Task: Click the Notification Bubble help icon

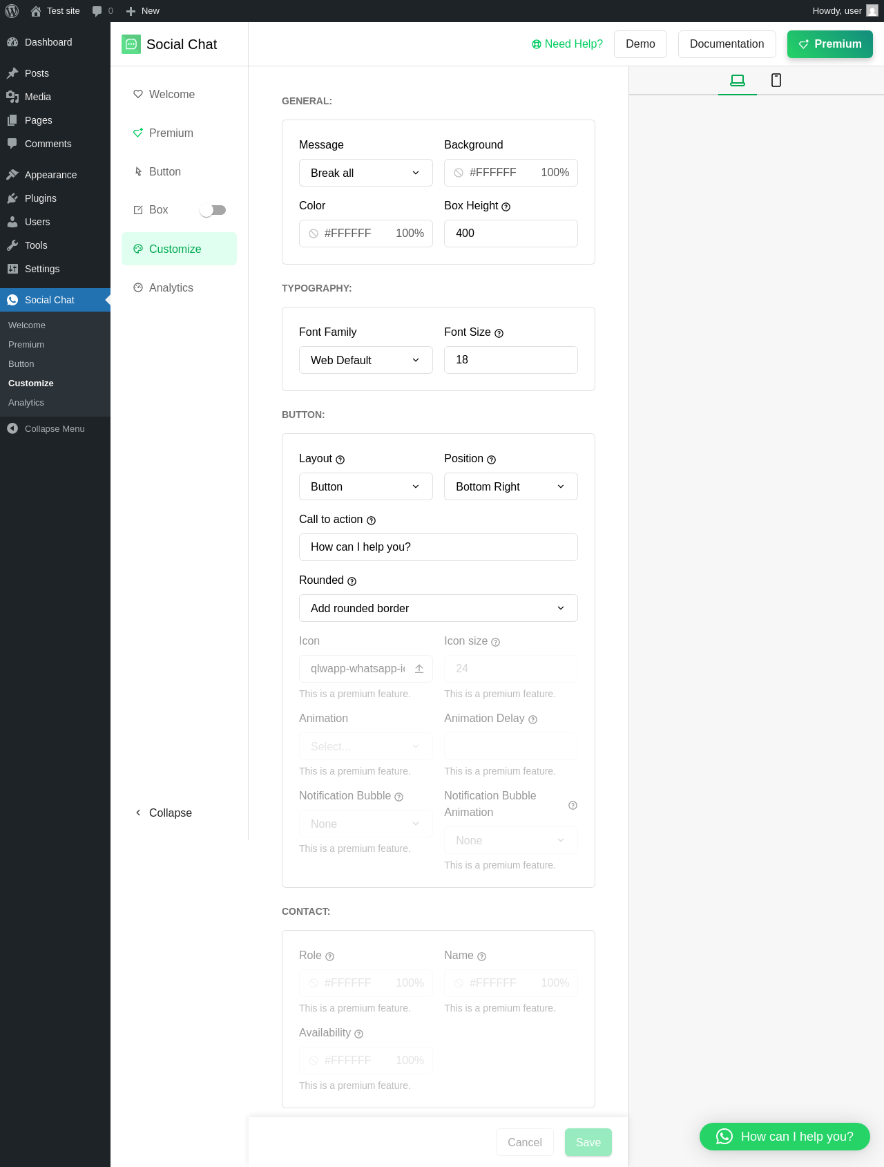Action: pyautogui.click(x=398, y=797)
